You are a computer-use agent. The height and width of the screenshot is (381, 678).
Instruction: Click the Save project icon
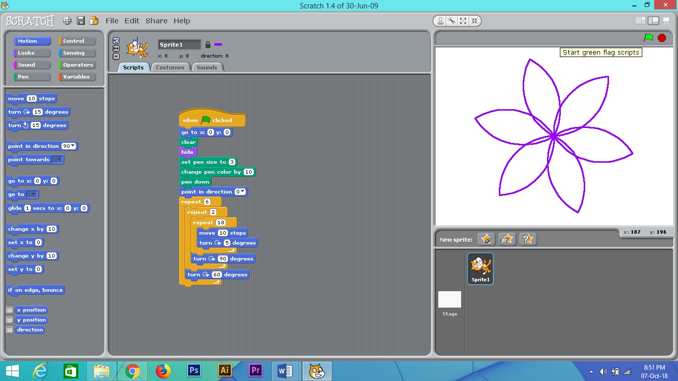[80, 21]
